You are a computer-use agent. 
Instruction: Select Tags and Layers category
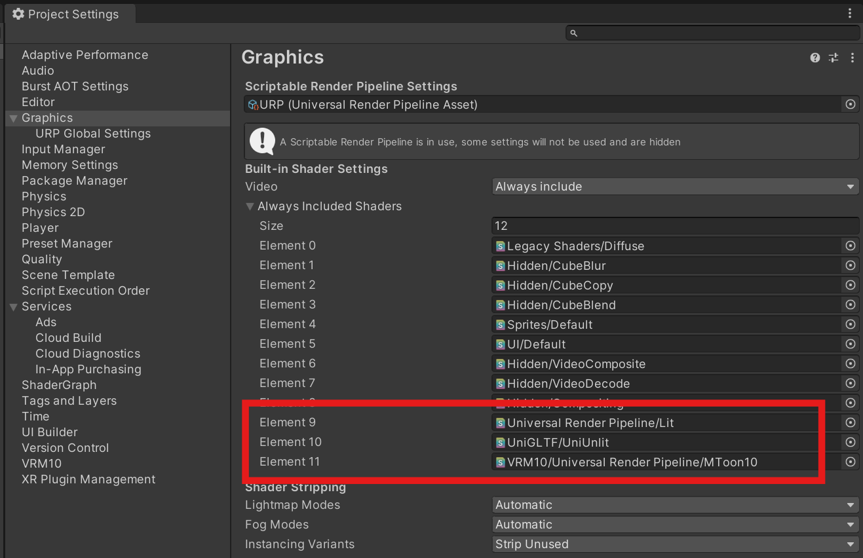pos(69,401)
